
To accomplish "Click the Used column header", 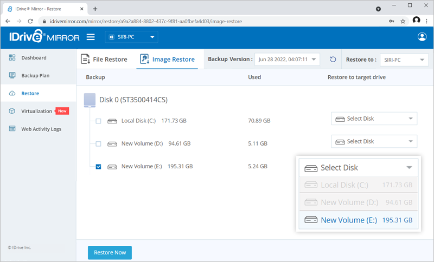I will pyautogui.click(x=254, y=77).
